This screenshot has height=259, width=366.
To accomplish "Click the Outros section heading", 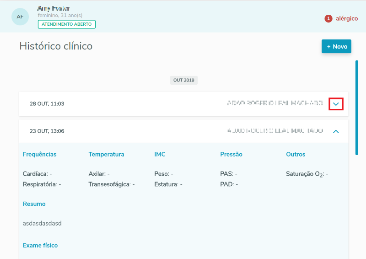I will pos(296,154).
